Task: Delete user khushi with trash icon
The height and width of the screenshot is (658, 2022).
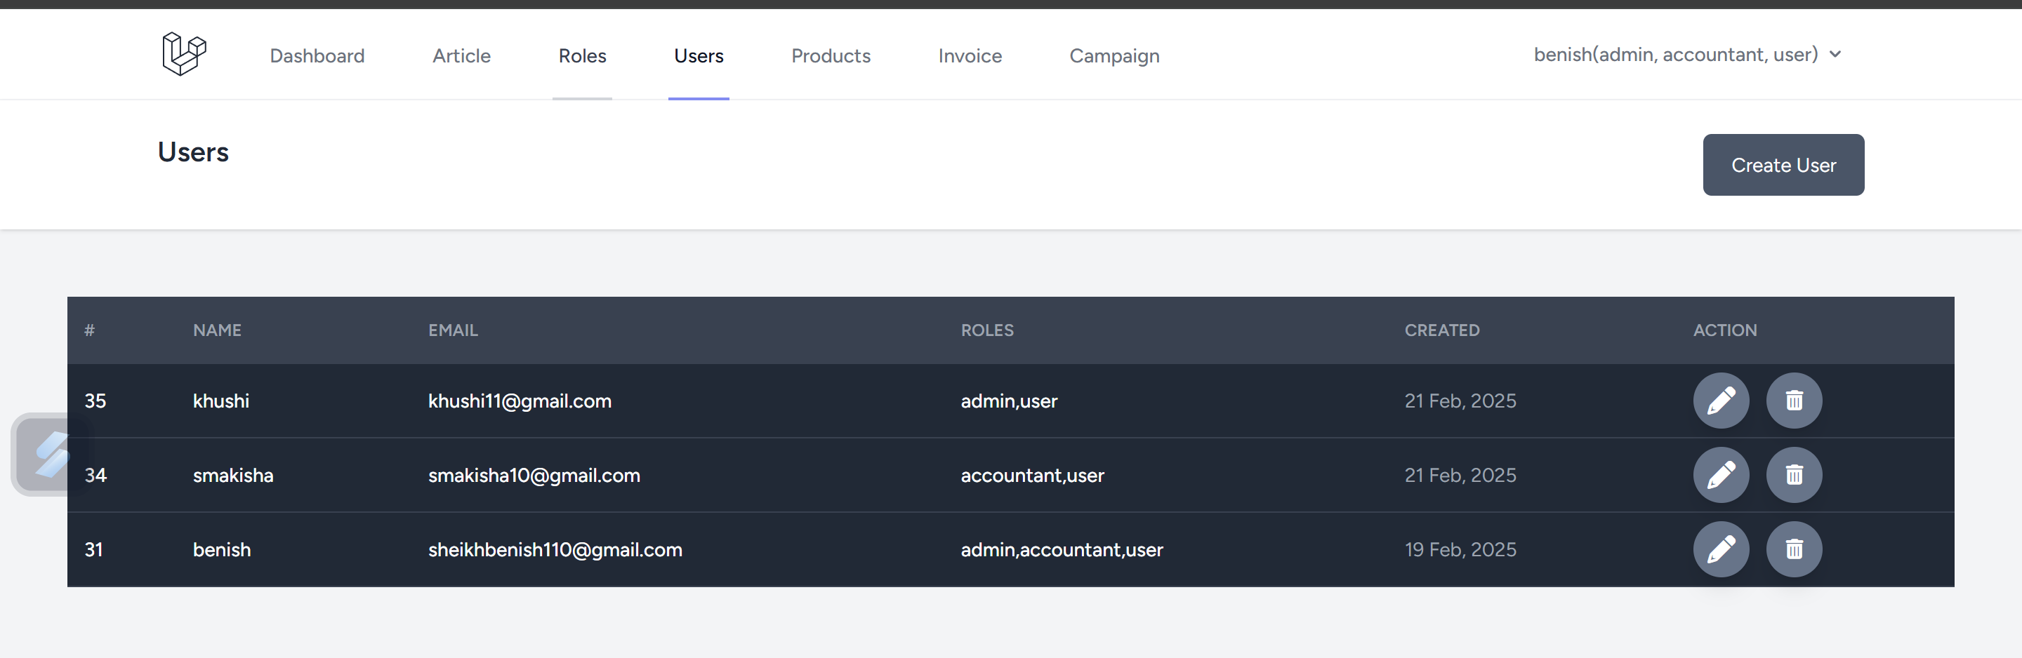Action: 1794,401
